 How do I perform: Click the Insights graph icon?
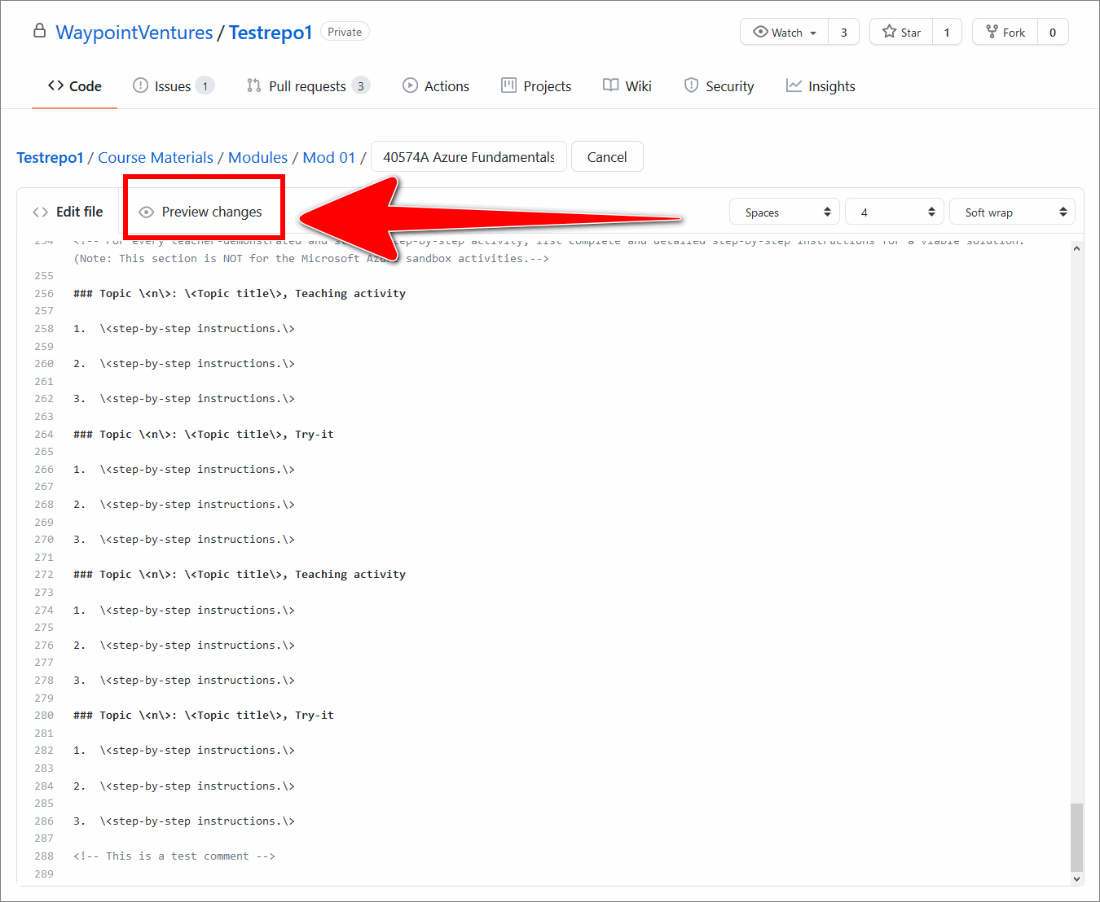pos(794,85)
